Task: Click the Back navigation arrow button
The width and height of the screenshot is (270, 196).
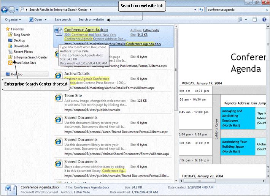Action: point(4,9)
